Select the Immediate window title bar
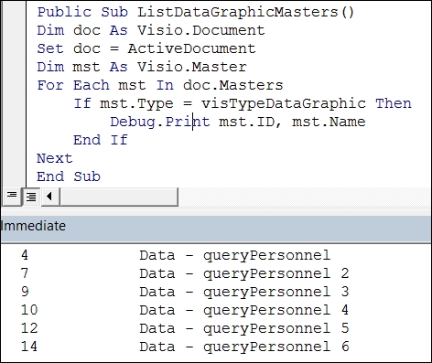This screenshot has height=363, width=432. point(216,227)
